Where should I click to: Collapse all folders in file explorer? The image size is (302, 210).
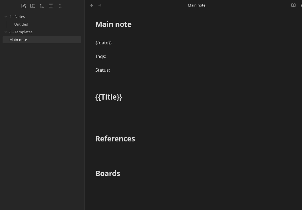pyautogui.click(x=60, y=6)
